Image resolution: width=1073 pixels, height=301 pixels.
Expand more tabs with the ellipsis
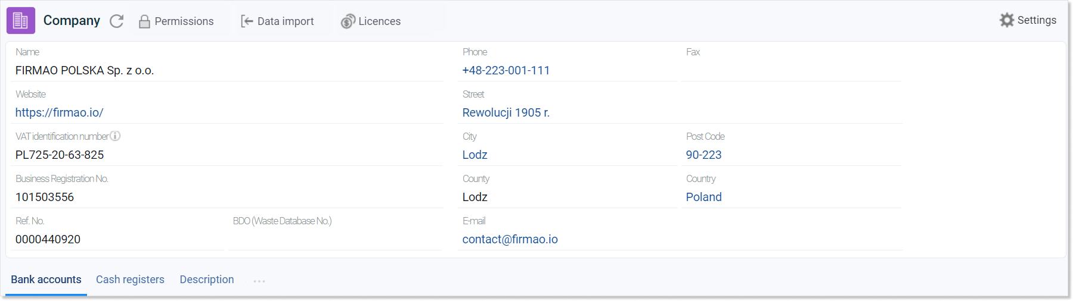(x=259, y=281)
